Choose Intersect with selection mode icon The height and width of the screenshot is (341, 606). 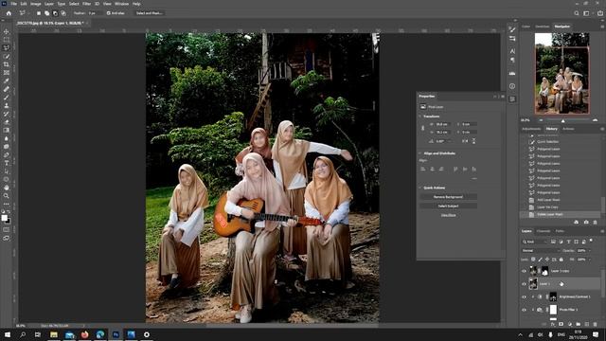pyautogui.click(x=63, y=13)
